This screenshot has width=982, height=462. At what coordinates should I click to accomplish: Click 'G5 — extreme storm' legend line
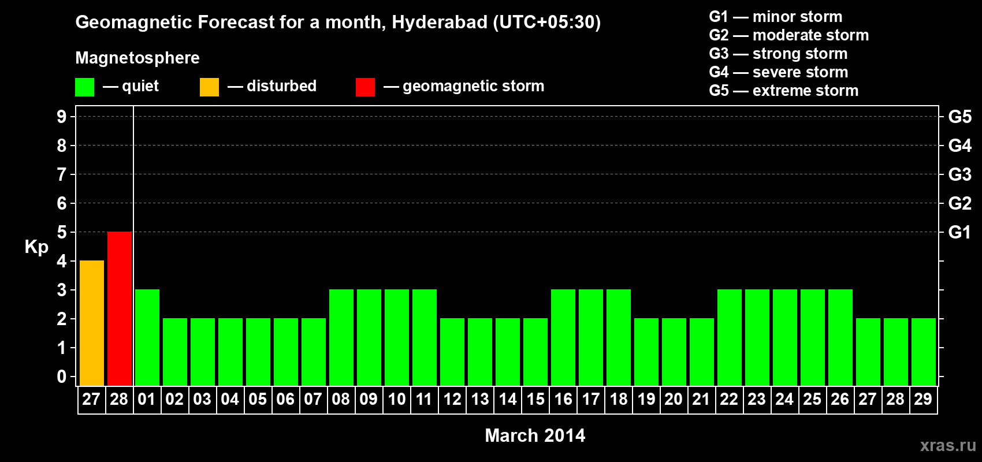pyautogui.click(x=783, y=91)
